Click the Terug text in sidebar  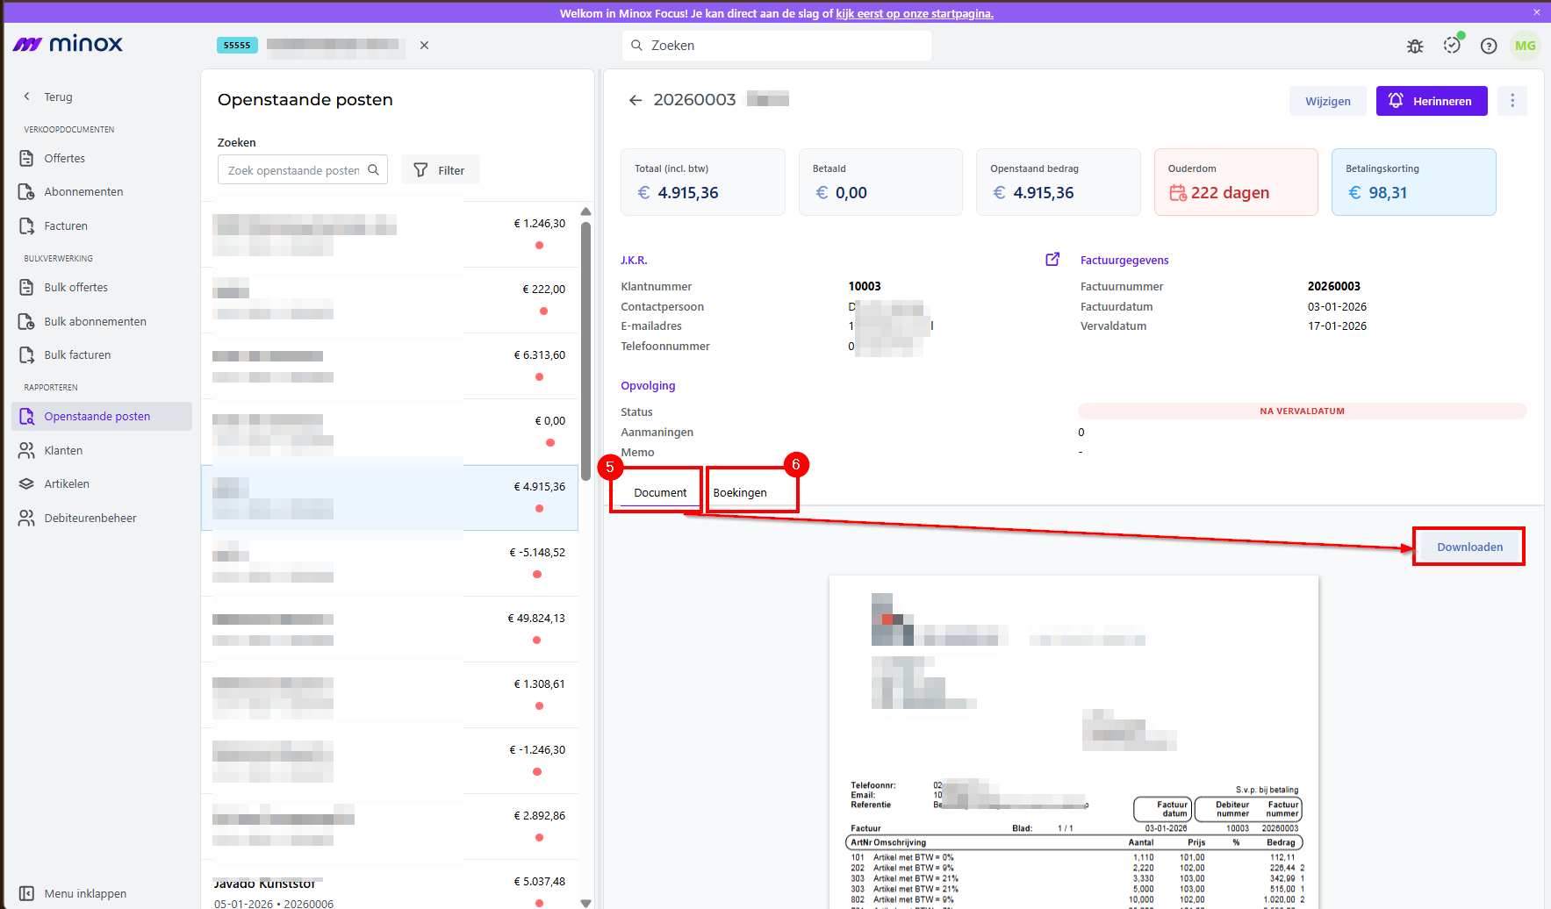(x=59, y=97)
